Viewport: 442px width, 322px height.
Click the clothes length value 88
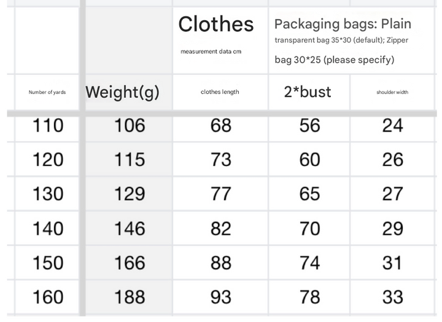pyautogui.click(x=220, y=263)
